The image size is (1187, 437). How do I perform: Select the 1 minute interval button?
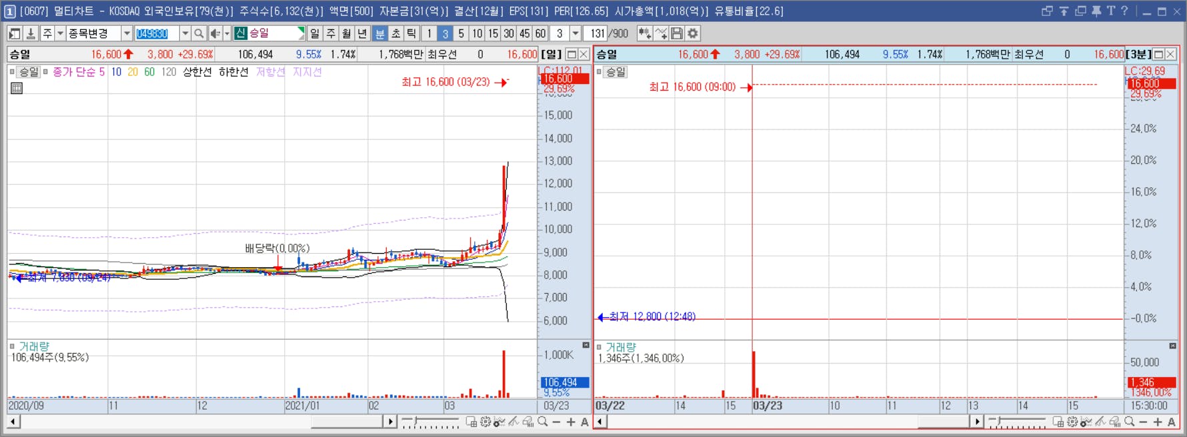click(429, 33)
